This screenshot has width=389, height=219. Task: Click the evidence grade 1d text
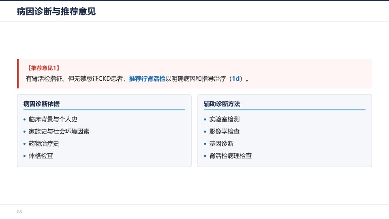click(236, 79)
